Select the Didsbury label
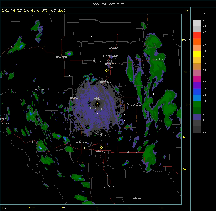Screen dimensions: 216x211 [x=96, y=108]
